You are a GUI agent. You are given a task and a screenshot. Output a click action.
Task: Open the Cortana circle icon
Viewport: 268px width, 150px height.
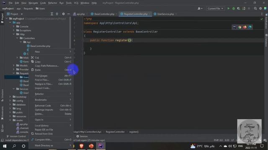coord(23,146)
